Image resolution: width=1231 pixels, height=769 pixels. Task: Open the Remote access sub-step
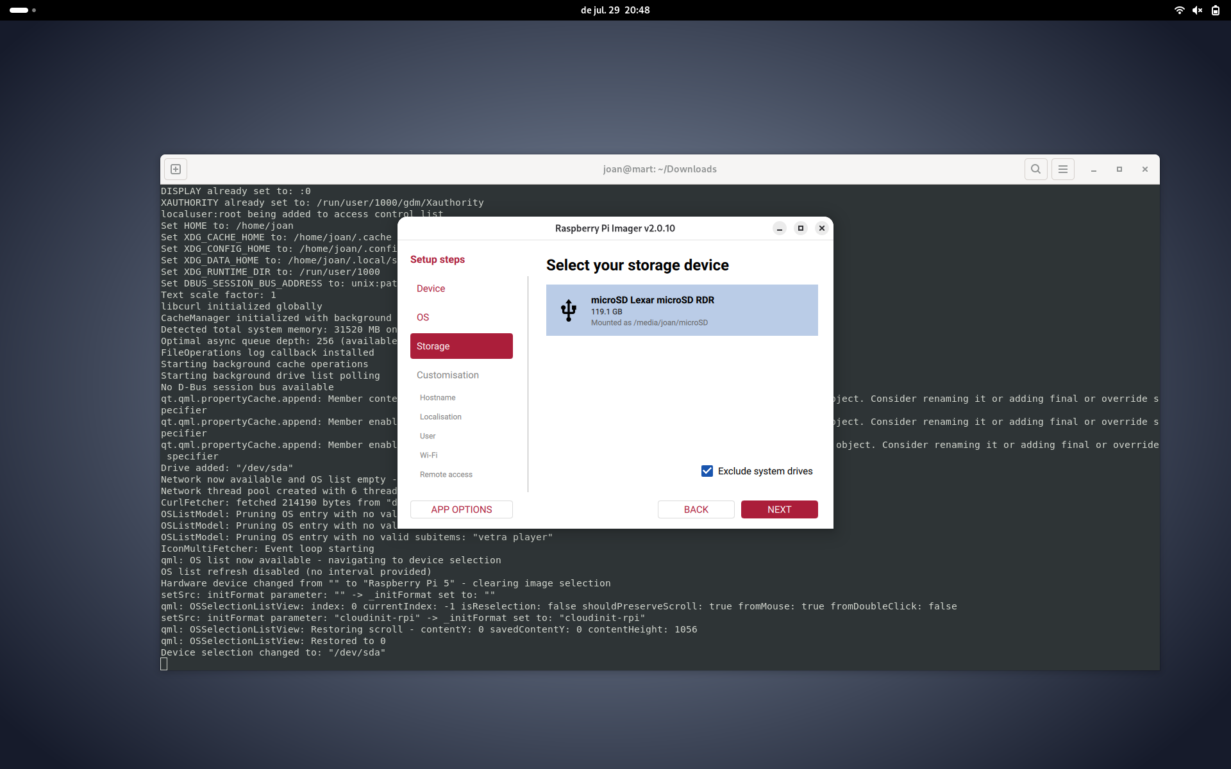[x=446, y=474]
